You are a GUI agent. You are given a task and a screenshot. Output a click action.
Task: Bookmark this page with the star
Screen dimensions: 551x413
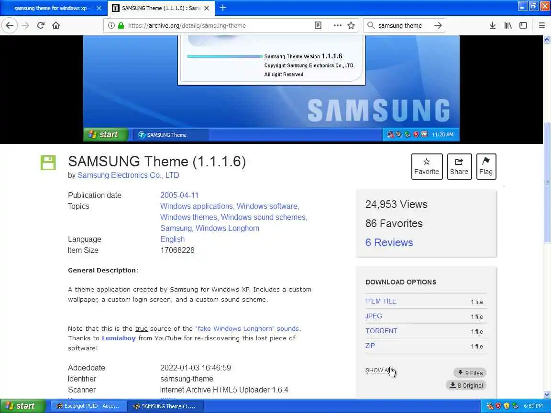(x=351, y=25)
